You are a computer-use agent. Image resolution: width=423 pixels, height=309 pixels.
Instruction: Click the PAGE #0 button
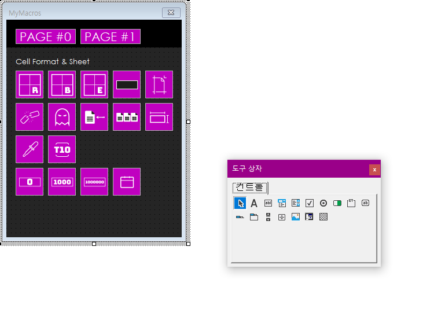pyautogui.click(x=46, y=36)
